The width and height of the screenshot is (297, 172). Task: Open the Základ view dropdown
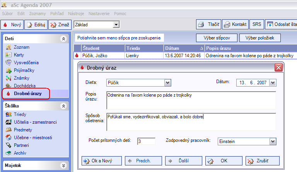pyautogui.click(x=116, y=25)
